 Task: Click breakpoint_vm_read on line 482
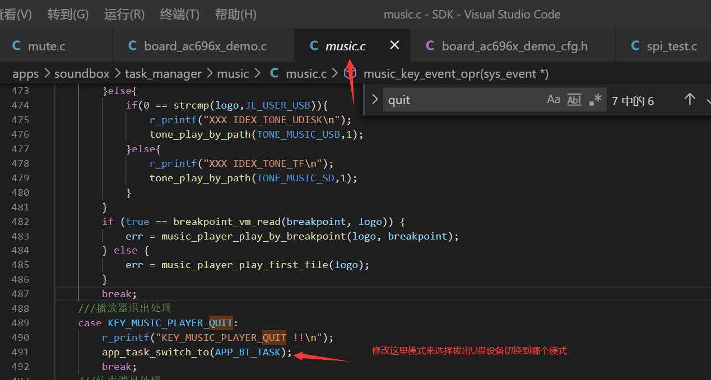[227, 221]
